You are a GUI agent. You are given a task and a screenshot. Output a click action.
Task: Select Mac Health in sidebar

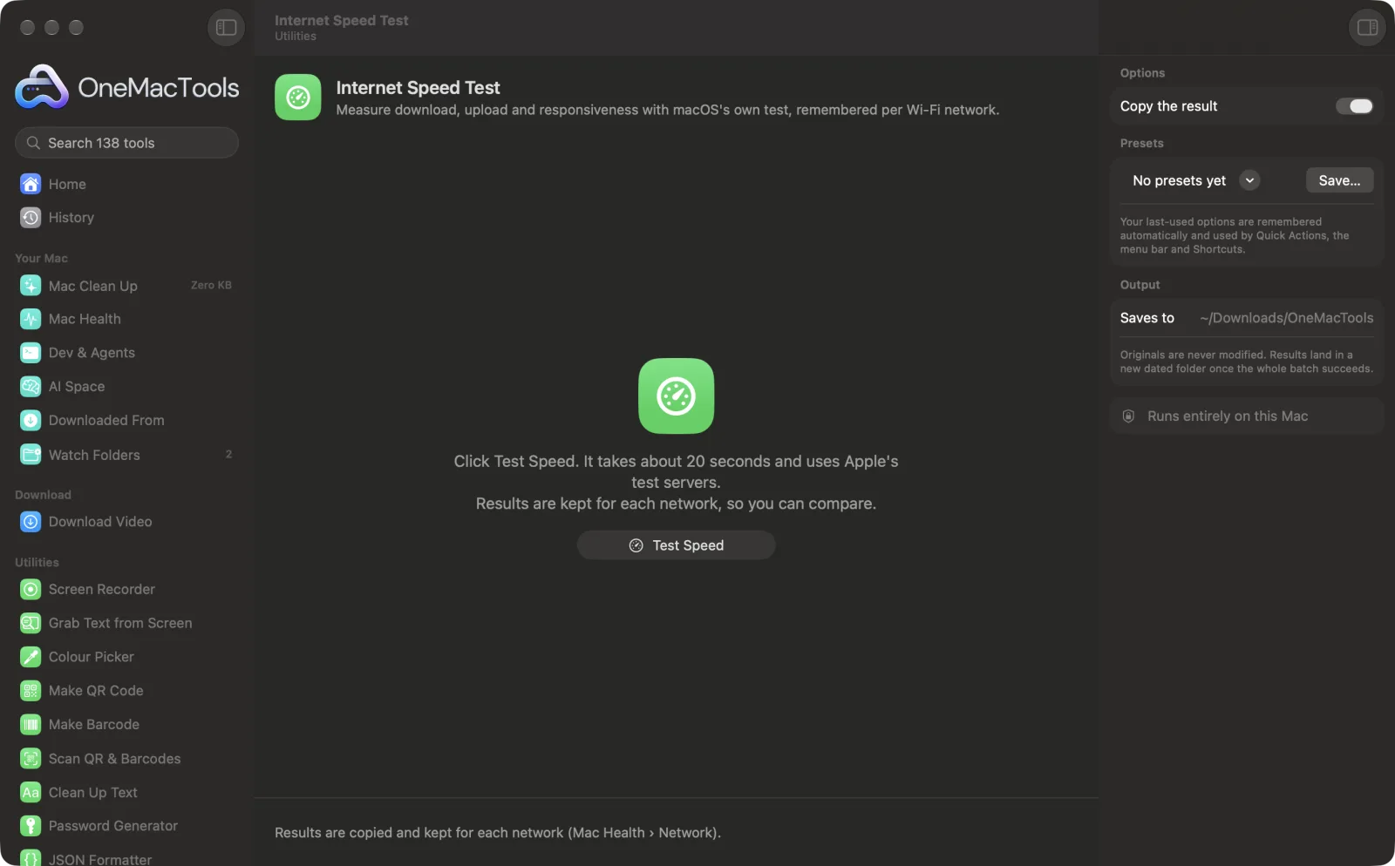(126, 319)
